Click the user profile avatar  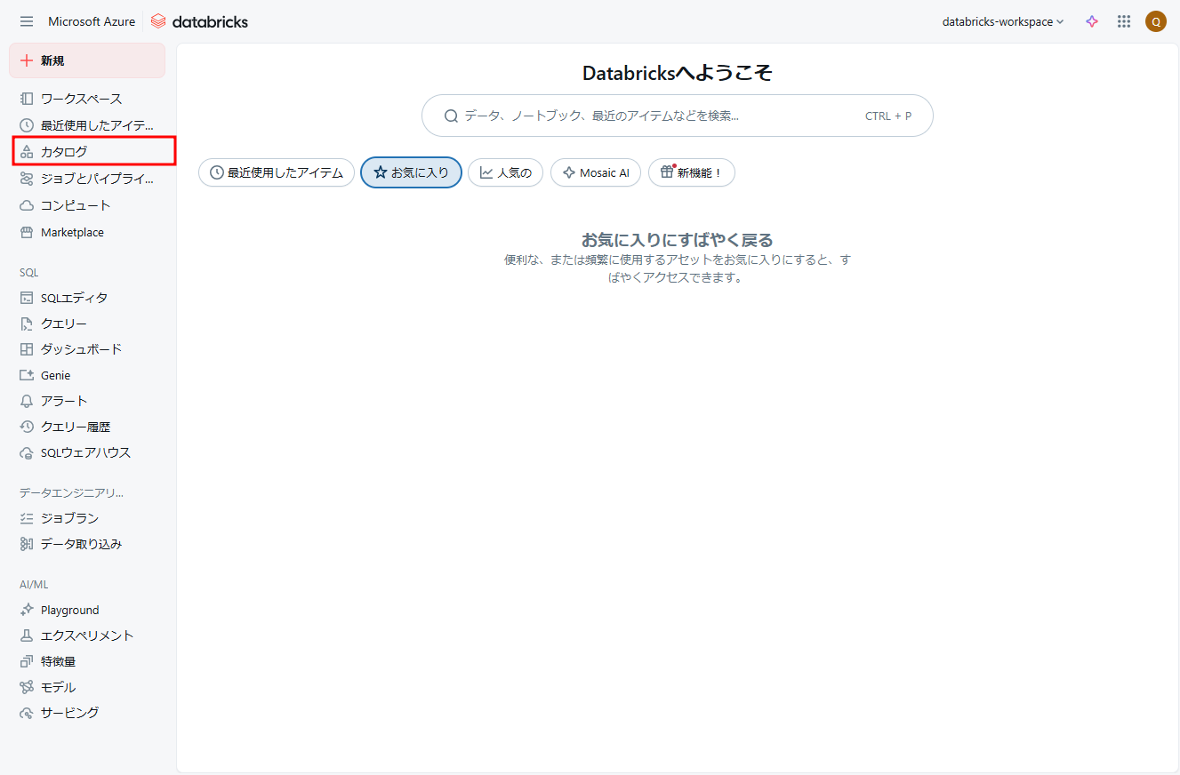pos(1155,21)
